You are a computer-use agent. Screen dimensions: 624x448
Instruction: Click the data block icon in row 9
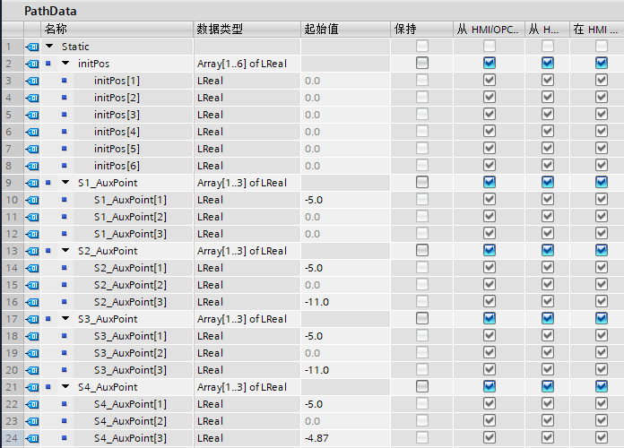click(32, 183)
